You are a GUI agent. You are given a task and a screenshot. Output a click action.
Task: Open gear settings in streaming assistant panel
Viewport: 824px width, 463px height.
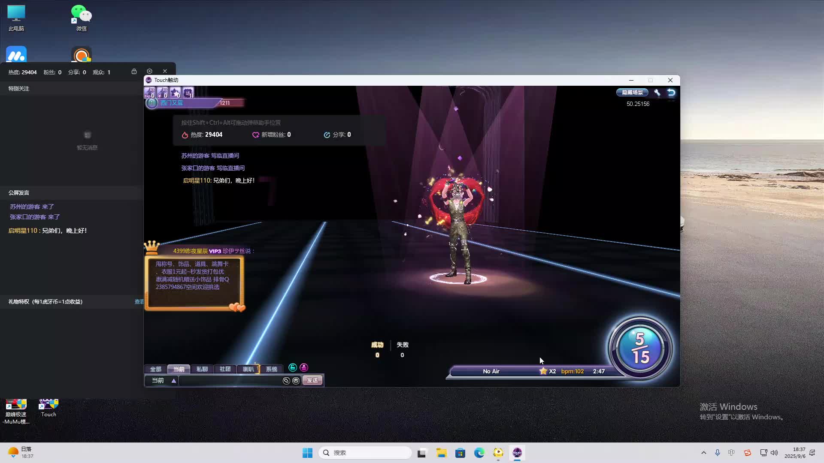click(149, 71)
